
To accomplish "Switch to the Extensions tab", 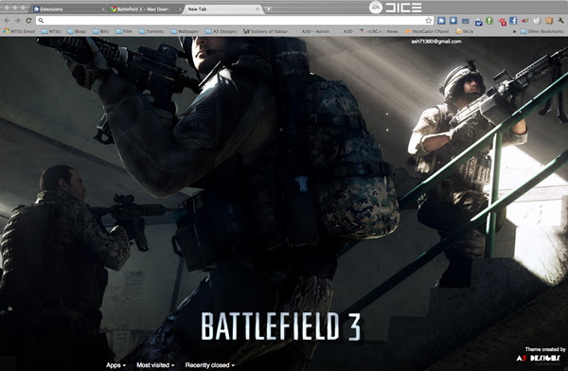I will (x=67, y=9).
